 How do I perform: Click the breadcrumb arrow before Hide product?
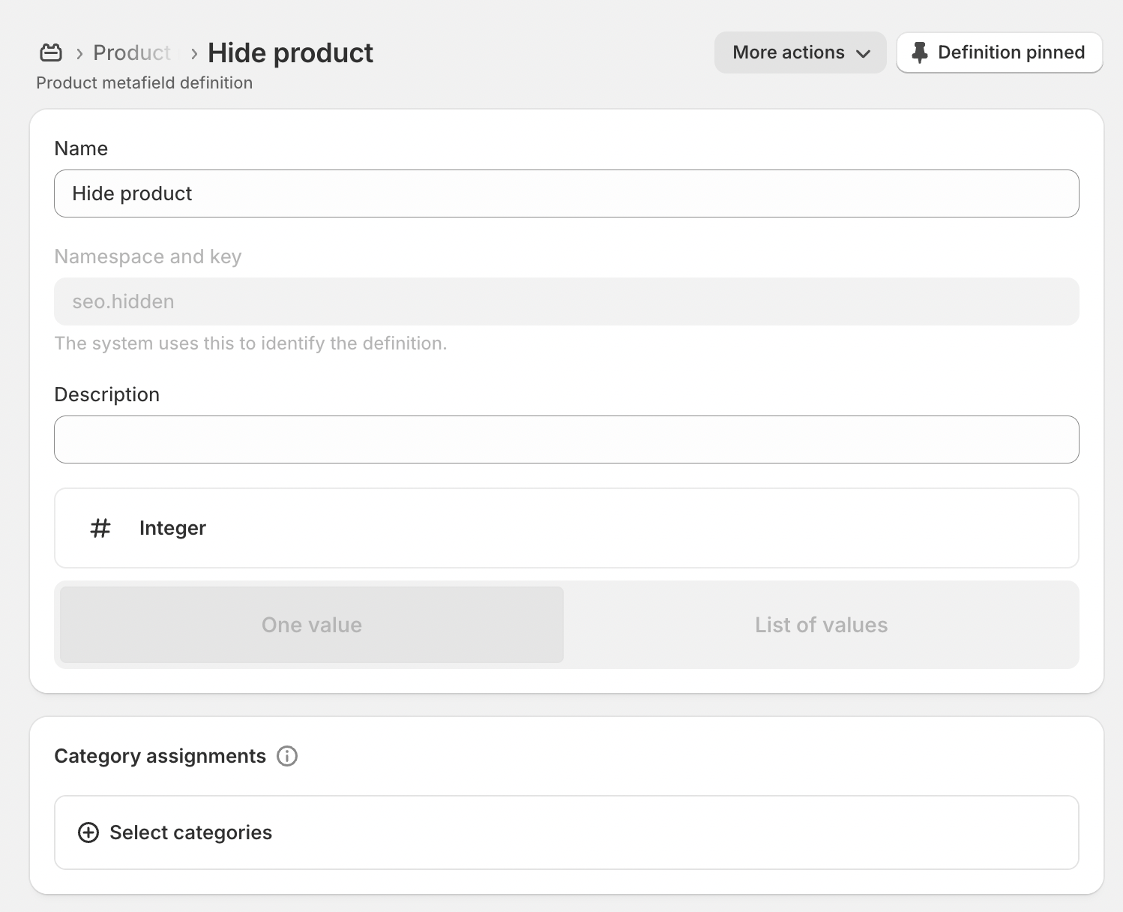194,53
